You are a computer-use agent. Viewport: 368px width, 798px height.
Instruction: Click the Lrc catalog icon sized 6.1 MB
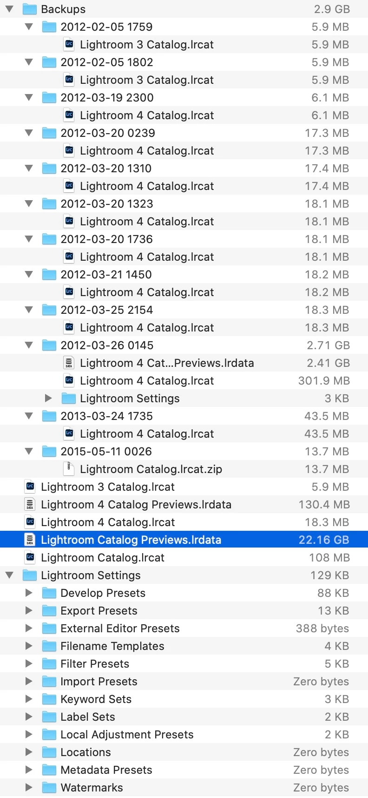pyautogui.click(x=69, y=115)
